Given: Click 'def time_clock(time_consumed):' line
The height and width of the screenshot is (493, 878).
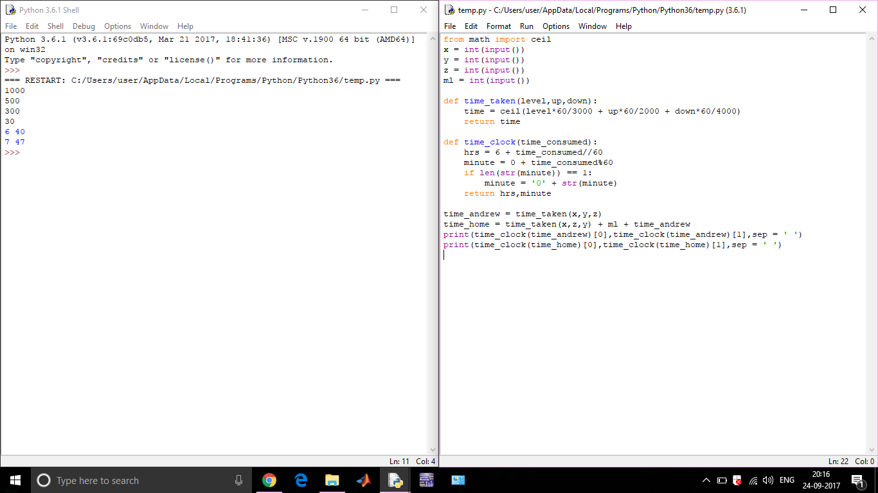Looking at the screenshot, I should coord(521,142).
